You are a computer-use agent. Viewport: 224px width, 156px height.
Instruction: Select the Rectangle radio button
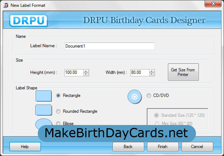coord(58,95)
